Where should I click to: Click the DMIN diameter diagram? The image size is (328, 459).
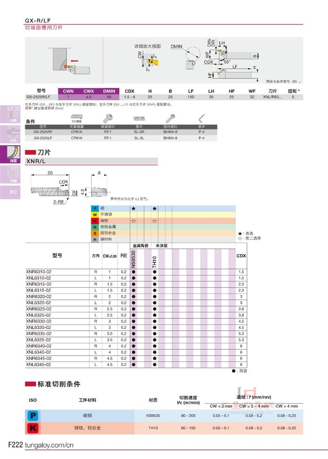click(x=186, y=57)
